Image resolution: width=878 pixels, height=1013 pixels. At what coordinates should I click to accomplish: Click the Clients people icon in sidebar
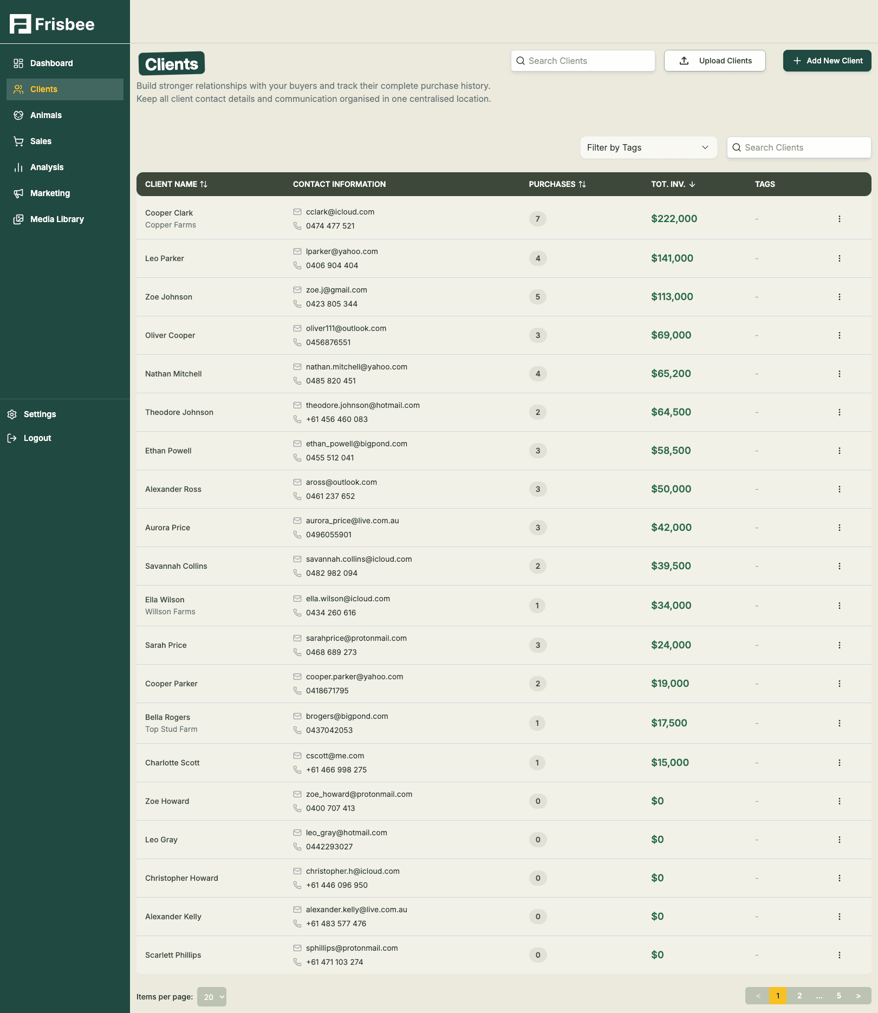point(18,89)
